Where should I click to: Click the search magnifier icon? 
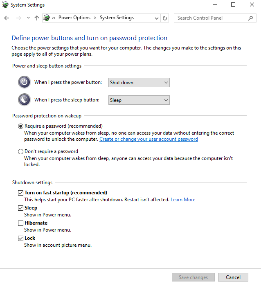point(251,18)
